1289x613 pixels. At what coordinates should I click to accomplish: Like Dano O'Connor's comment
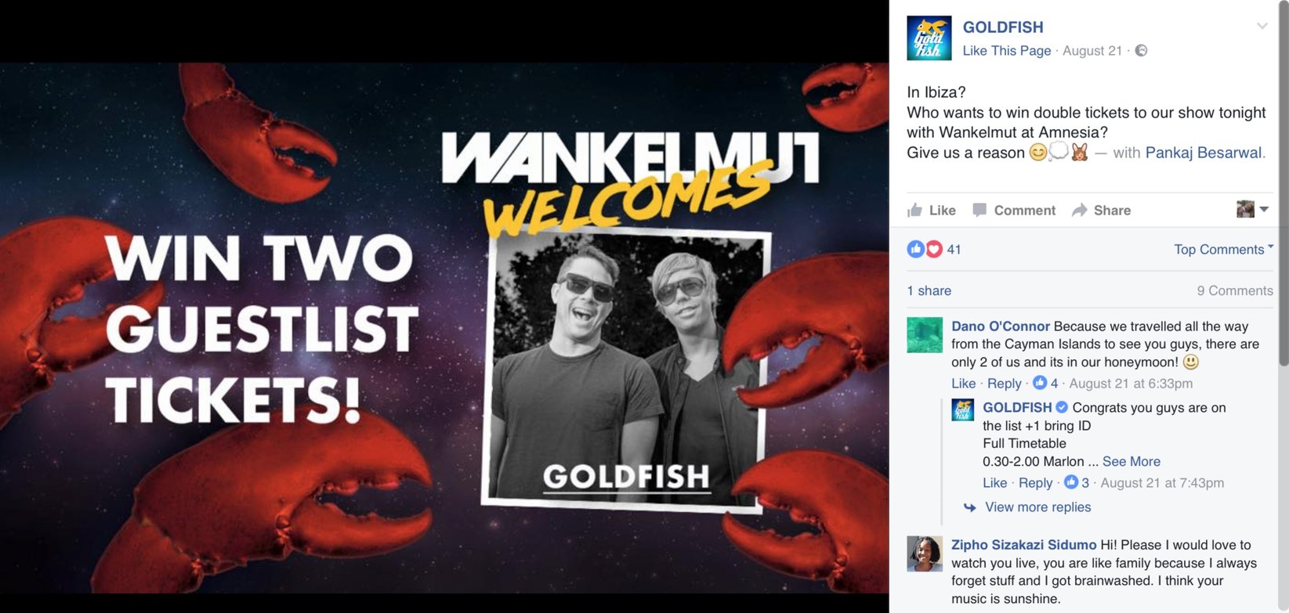pos(963,384)
